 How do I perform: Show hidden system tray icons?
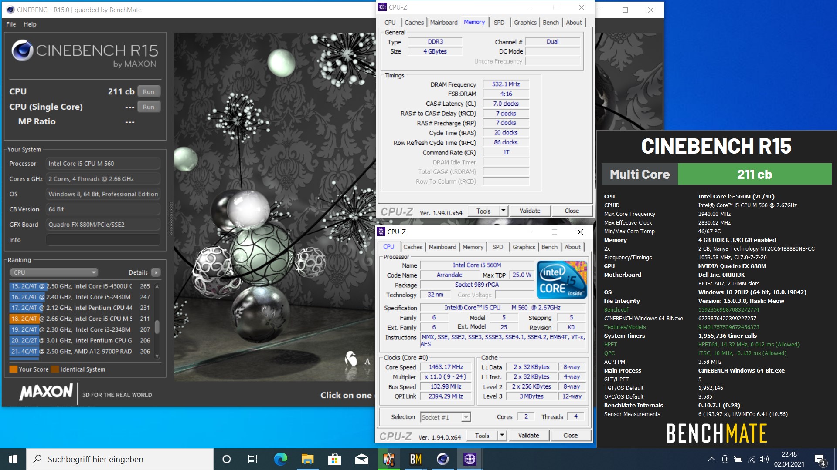pyautogui.click(x=711, y=459)
